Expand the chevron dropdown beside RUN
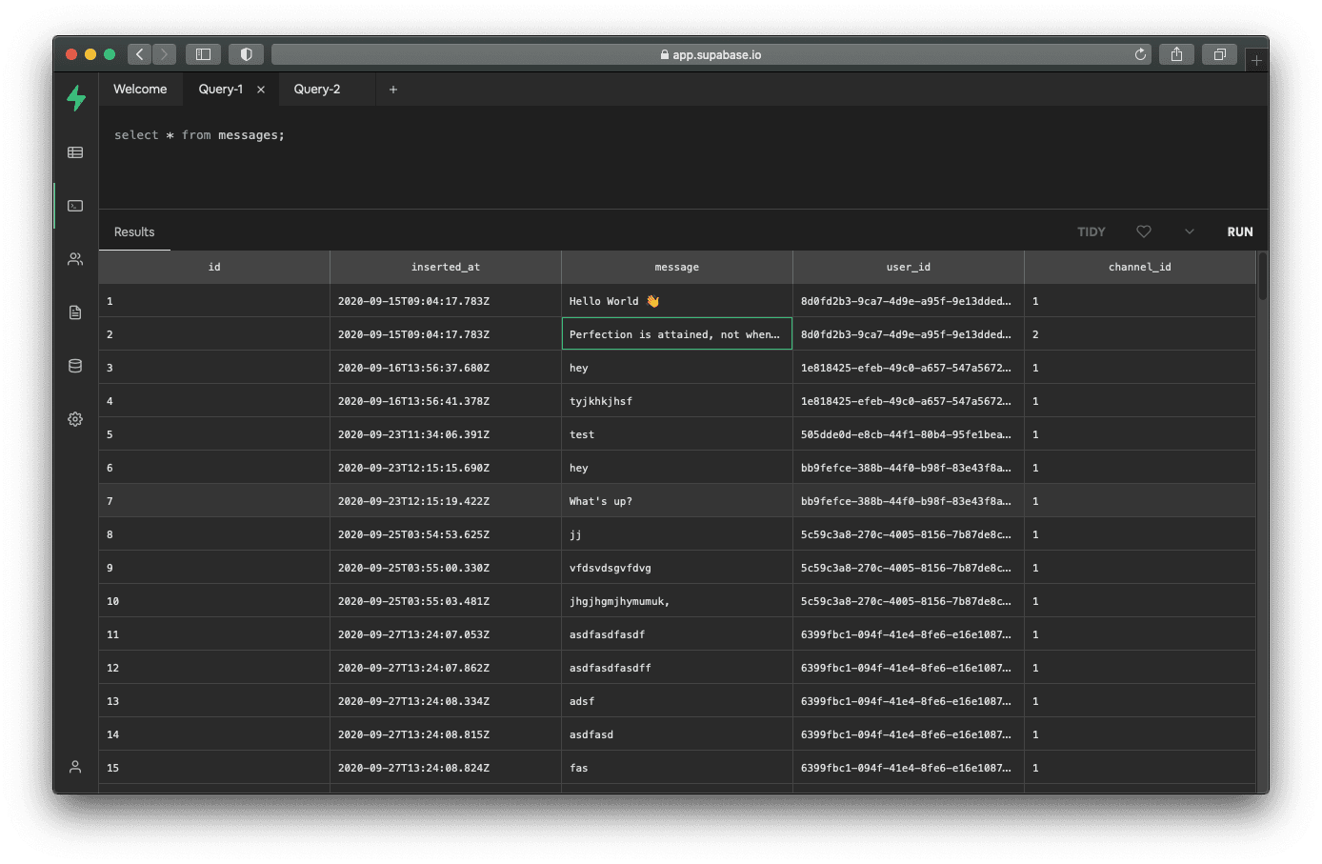This screenshot has width=1322, height=864. click(x=1189, y=231)
